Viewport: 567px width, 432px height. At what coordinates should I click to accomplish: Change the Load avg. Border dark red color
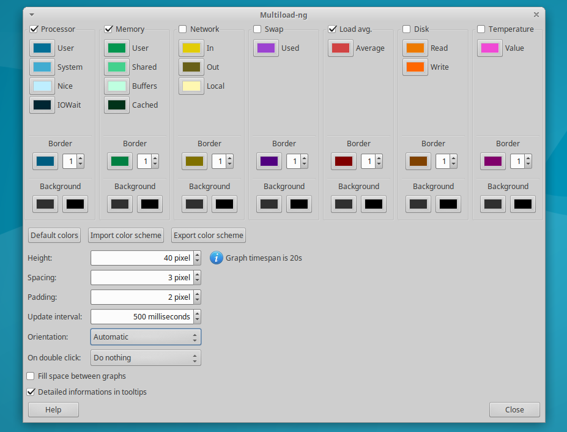coord(344,162)
